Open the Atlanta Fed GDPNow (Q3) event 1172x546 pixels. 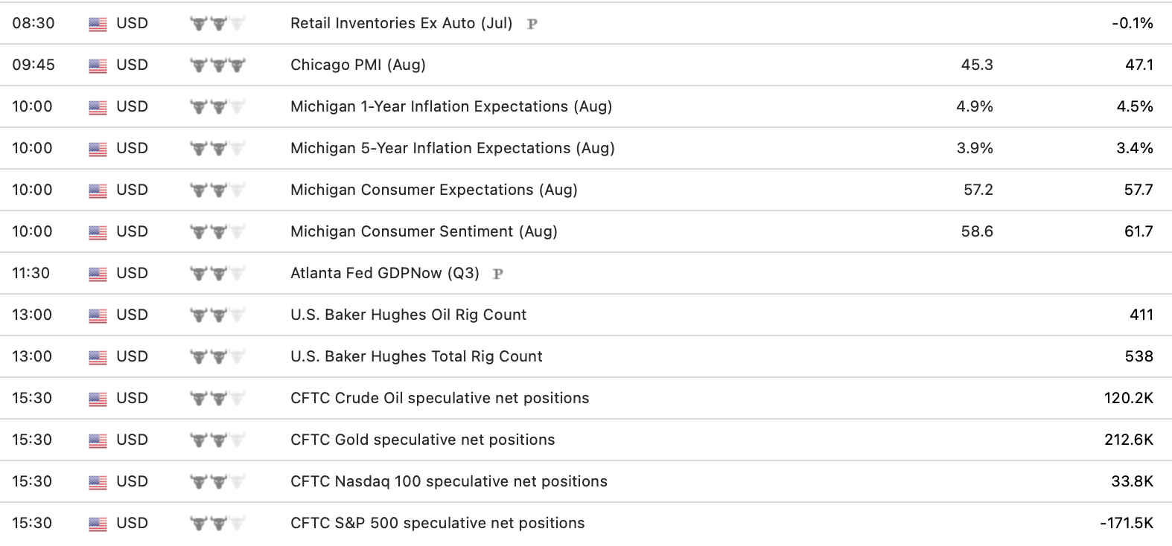click(x=385, y=273)
